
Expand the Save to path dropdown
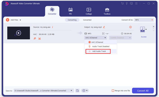pos(71,91)
